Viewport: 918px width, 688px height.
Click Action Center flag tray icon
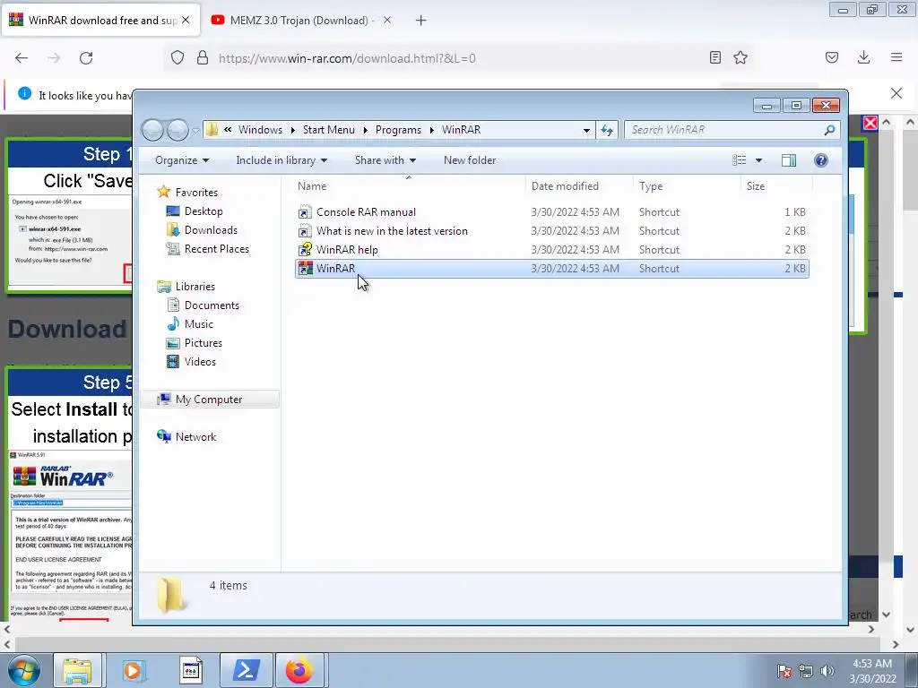pos(784,670)
